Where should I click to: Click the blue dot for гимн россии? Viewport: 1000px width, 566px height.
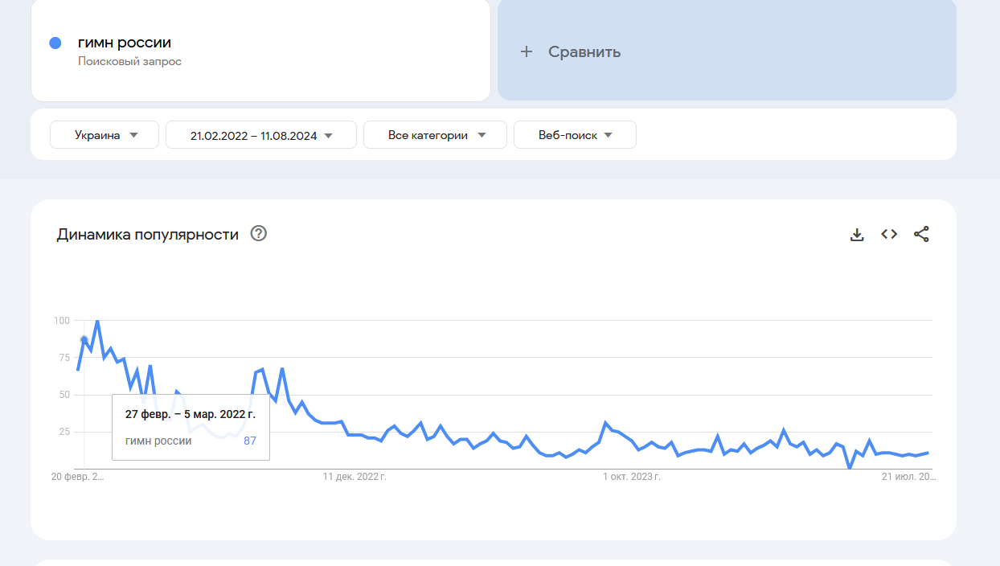click(55, 43)
